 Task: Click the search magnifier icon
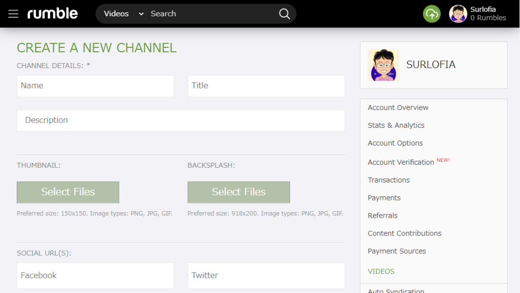click(x=284, y=14)
